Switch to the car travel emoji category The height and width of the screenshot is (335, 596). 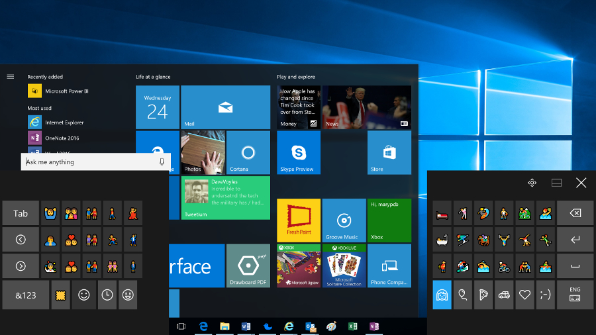tap(504, 295)
